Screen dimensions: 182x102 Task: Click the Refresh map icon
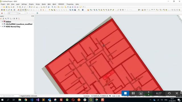click(49, 7)
